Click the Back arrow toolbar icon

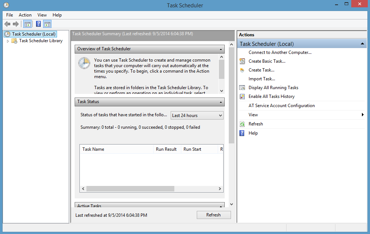click(7, 24)
